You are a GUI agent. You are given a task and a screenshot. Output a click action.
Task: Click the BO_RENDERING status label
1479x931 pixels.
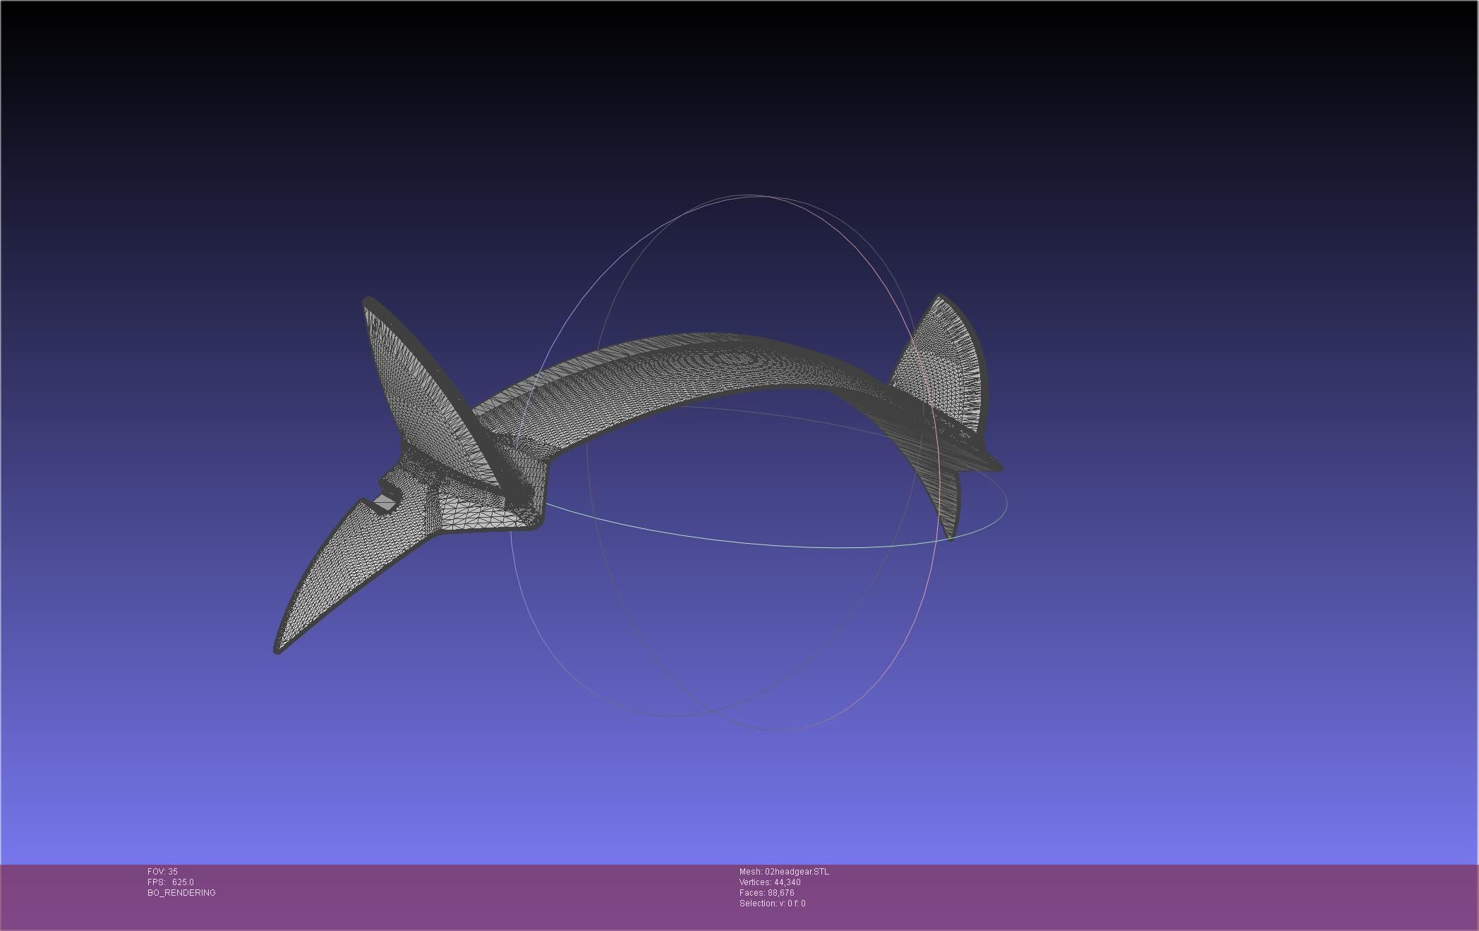click(181, 893)
